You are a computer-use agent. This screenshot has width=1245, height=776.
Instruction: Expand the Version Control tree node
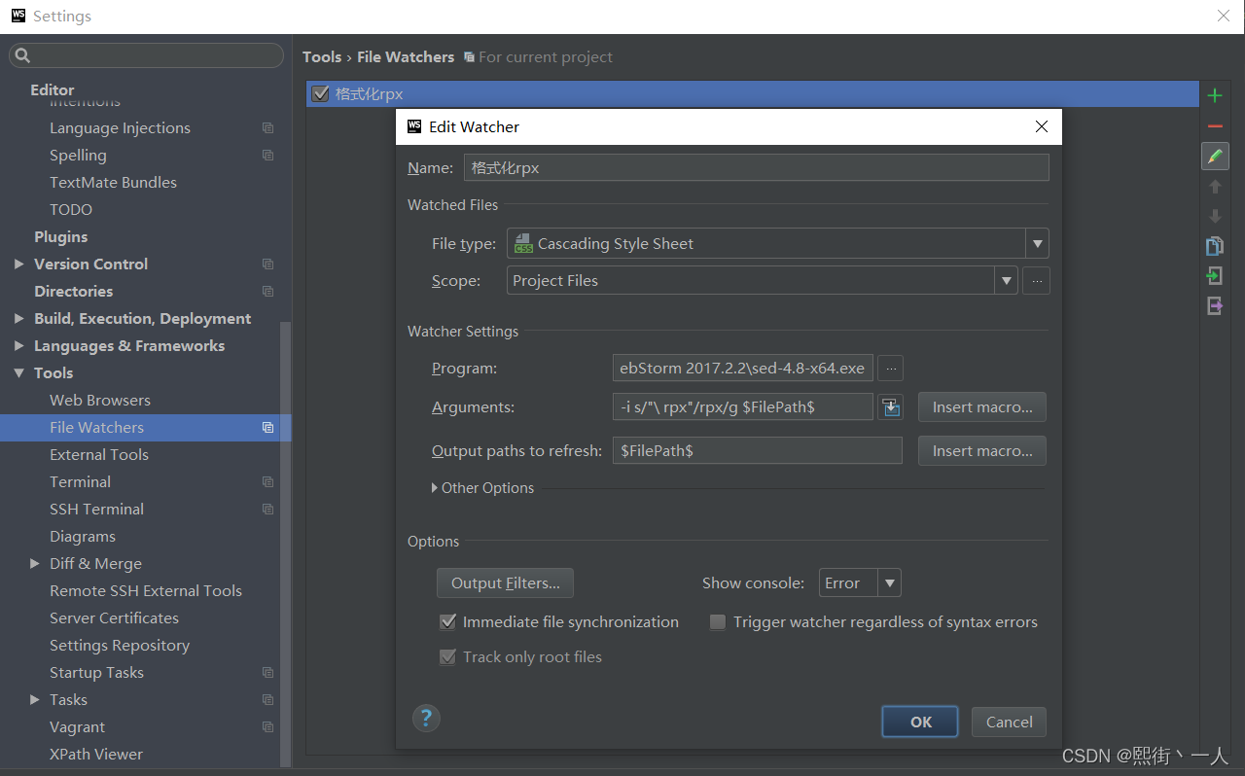(19, 264)
